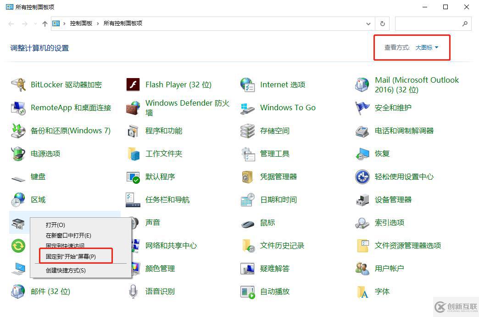The width and height of the screenshot is (479, 317).
Task: Click the 设备管理器 icon
Action: (362, 200)
